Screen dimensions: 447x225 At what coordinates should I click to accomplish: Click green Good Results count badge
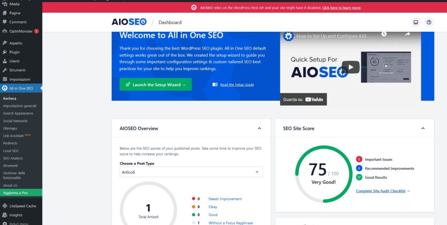tap(359, 177)
